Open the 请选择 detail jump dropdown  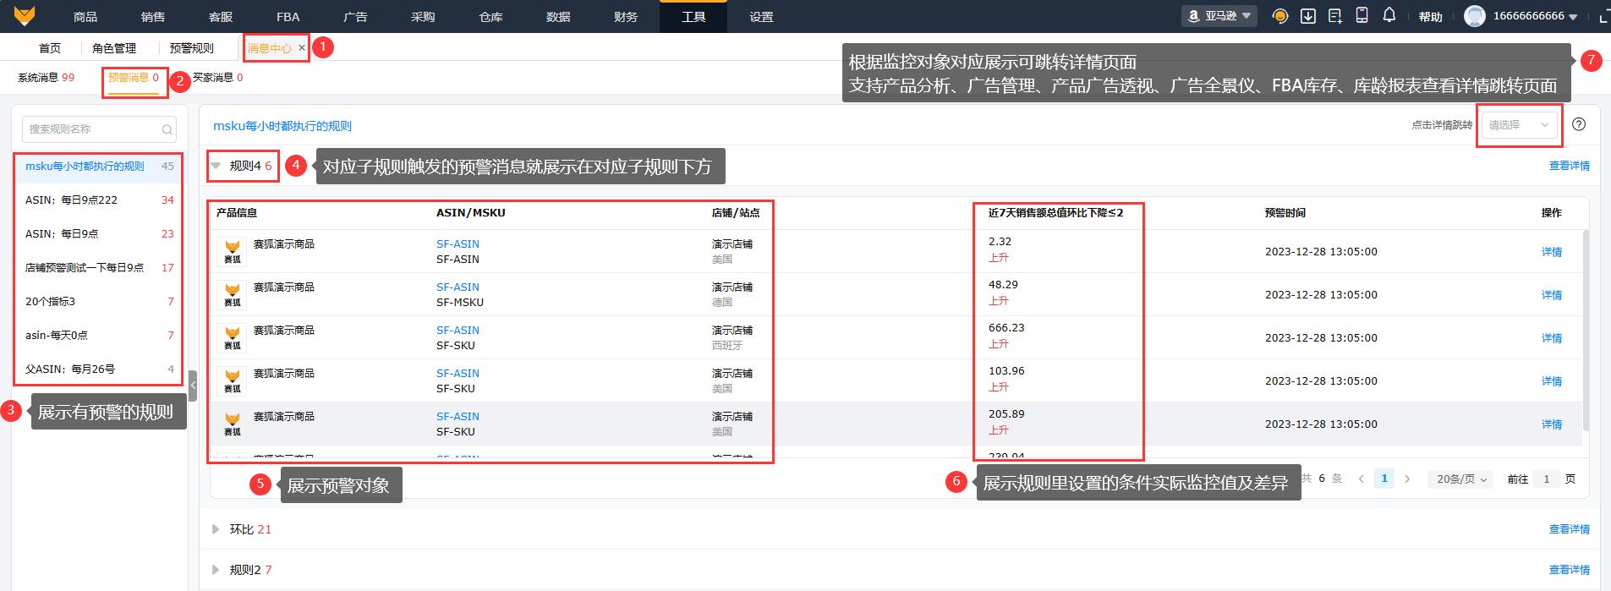click(x=1520, y=124)
